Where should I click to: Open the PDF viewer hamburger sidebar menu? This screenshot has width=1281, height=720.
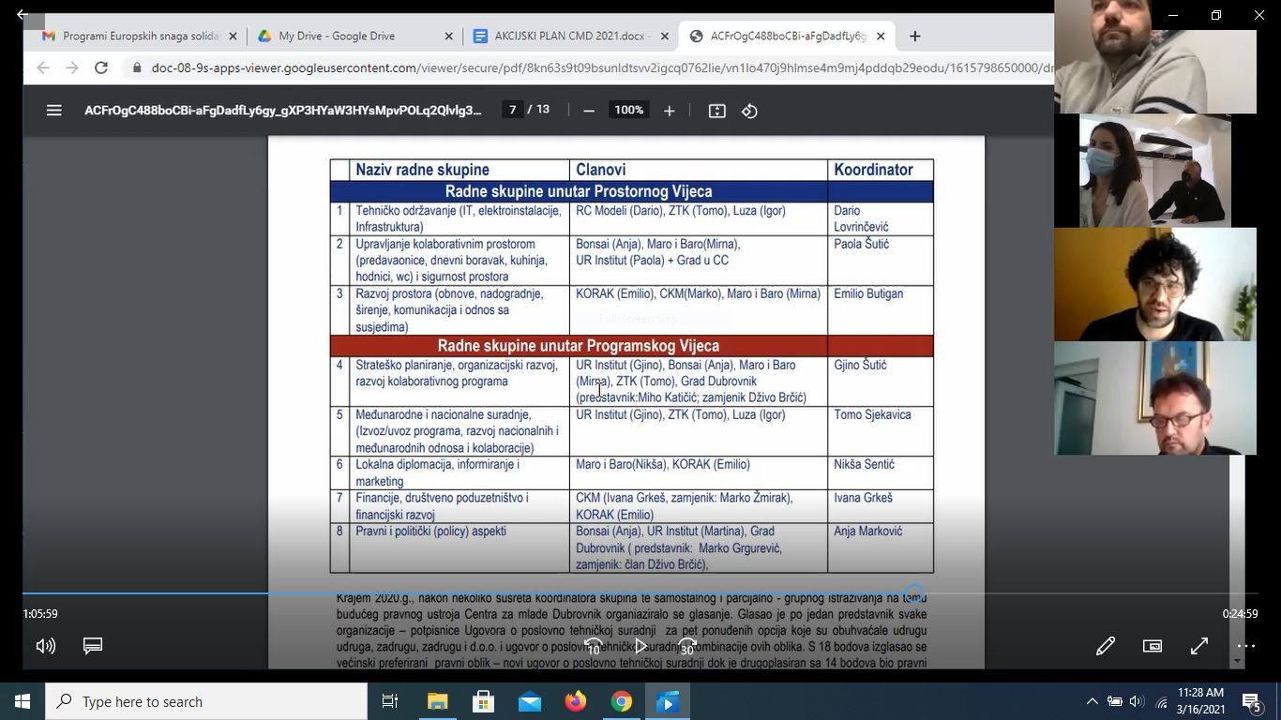53,111
